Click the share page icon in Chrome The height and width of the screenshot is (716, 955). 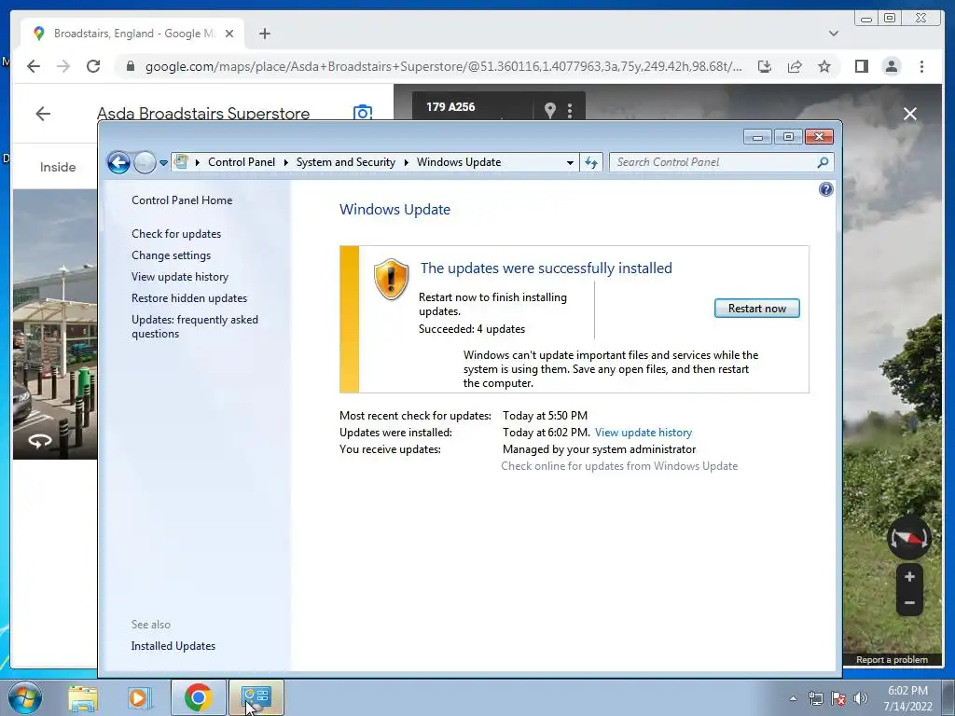(x=795, y=66)
